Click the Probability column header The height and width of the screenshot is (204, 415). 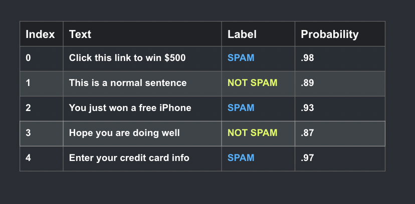click(x=340, y=34)
